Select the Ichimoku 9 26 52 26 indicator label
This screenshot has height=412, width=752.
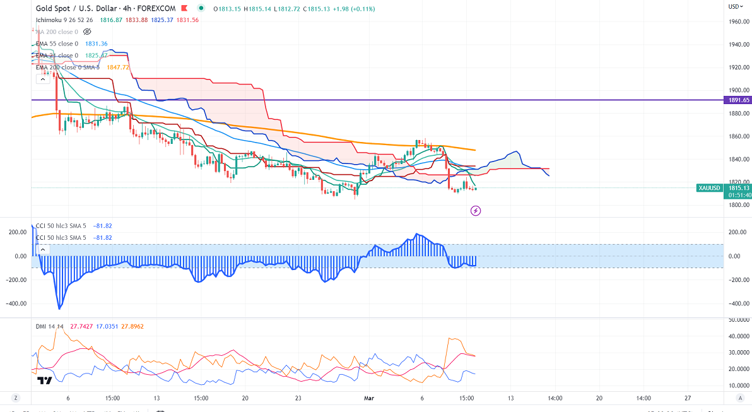click(64, 20)
